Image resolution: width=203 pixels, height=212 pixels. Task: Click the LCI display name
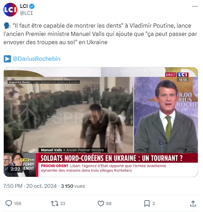click(x=24, y=6)
